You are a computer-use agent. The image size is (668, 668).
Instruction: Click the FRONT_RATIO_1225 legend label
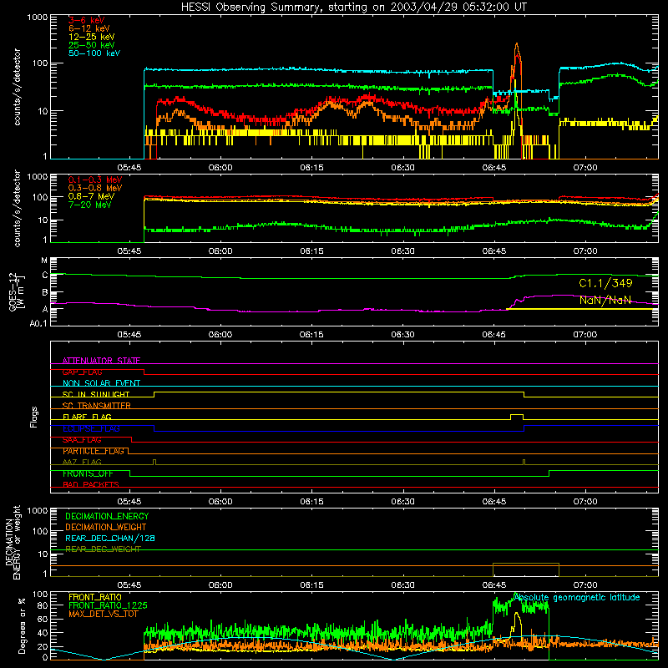pos(108,605)
